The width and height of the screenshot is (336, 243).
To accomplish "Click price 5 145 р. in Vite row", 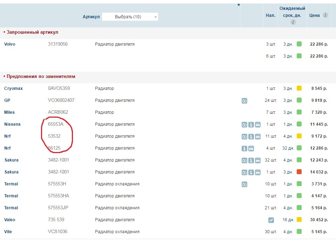I will (319, 232).
